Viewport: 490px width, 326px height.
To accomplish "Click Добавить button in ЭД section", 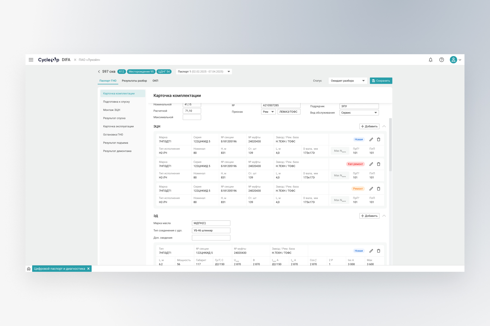I will click(369, 216).
